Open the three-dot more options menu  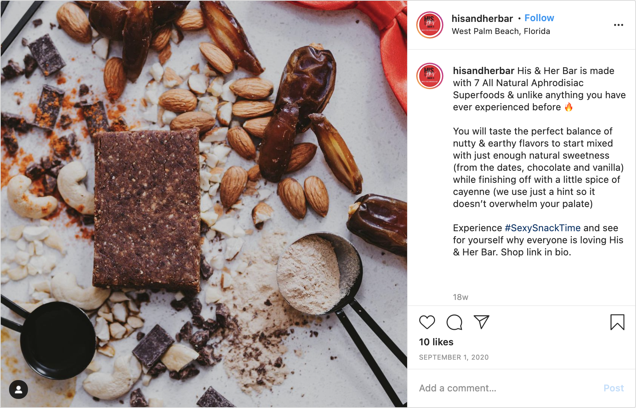619,25
